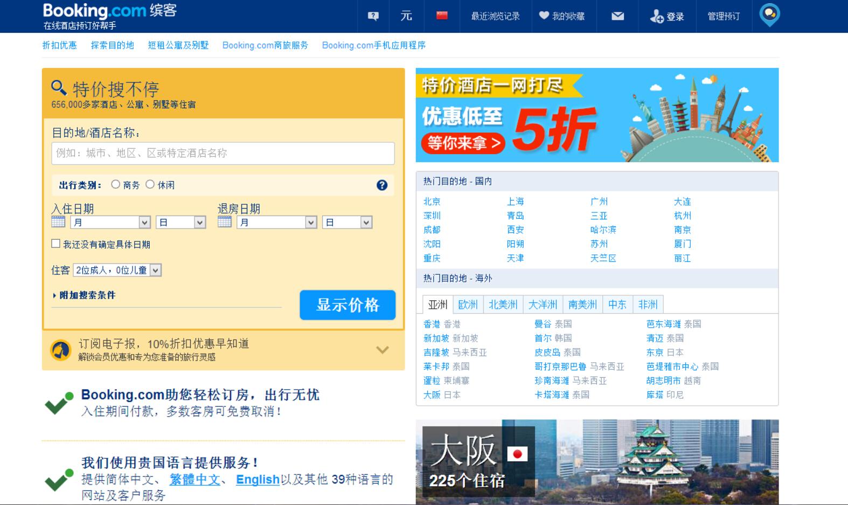848x505 pixels.
Task: Open the guests dropdown 2位成人，0位儿童
Action: pyautogui.click(x=117, y=270)
